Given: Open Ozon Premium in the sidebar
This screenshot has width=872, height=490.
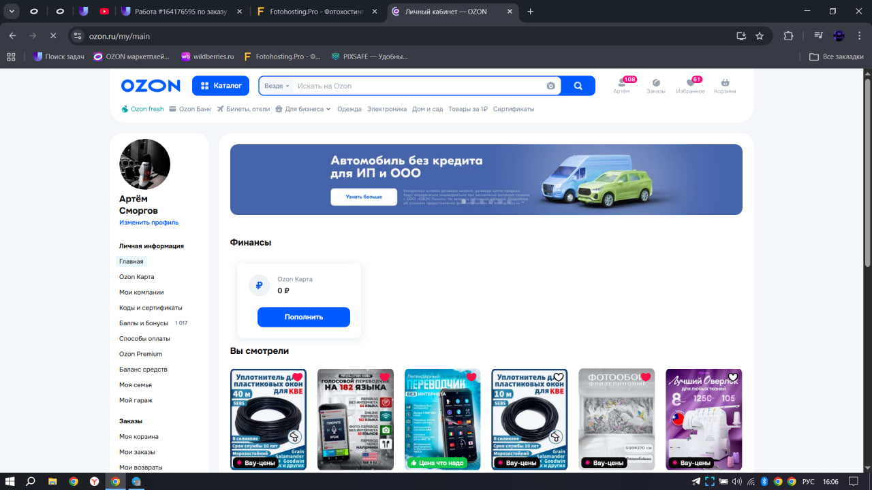Looking at the screenshot, I should [x=140, y=354].
